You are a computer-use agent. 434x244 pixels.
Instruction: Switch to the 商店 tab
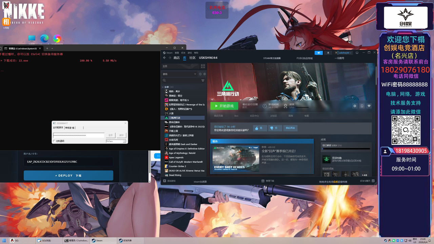click(177, 58)
